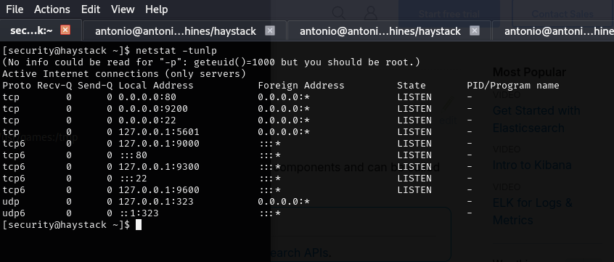This screenshot has width=614, height=262.
Task: Open ELK for Logs & Metrics link
Action: coord(532,211)
